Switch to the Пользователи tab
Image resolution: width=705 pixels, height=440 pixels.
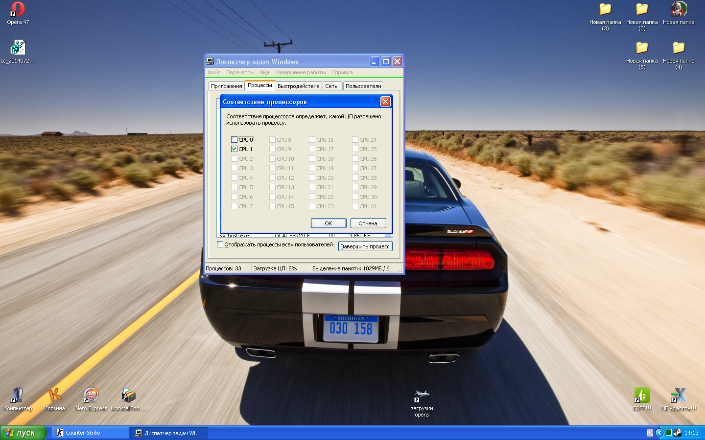(363, 86)
